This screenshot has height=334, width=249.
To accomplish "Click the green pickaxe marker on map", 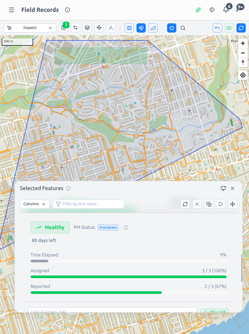I will coord(10,238).
